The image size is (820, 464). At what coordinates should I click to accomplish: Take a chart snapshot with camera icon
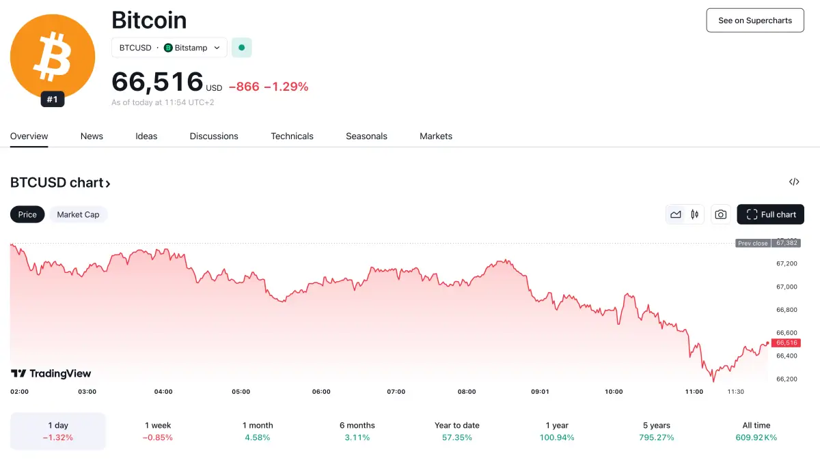click(720, 214)
